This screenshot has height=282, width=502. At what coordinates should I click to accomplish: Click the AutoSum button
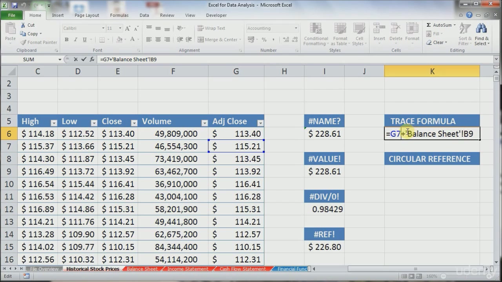coord(441,25)
